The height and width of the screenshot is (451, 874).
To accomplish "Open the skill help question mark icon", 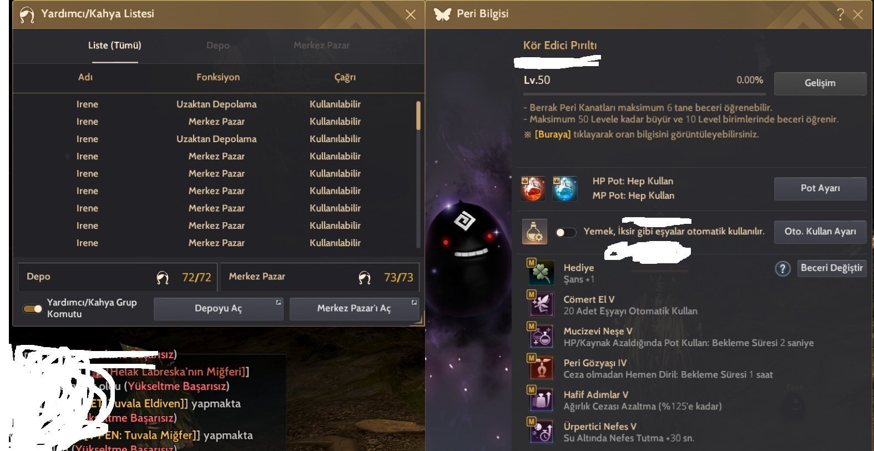I will point(782,269).
